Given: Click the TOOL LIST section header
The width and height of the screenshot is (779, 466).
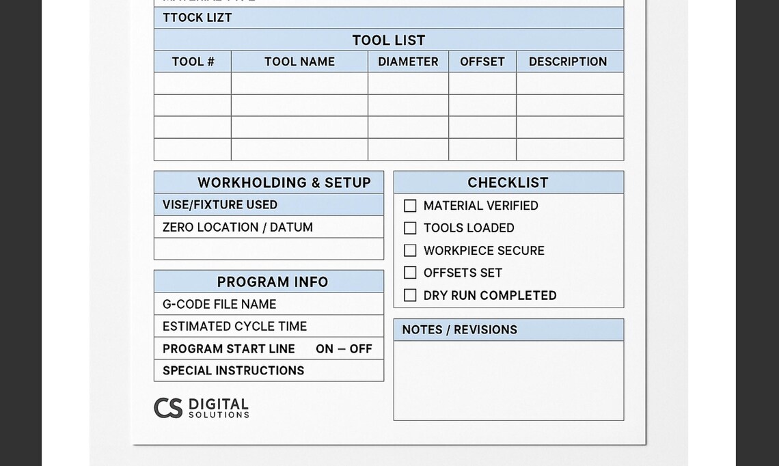Looking at the screenshot, I should 388,40.
